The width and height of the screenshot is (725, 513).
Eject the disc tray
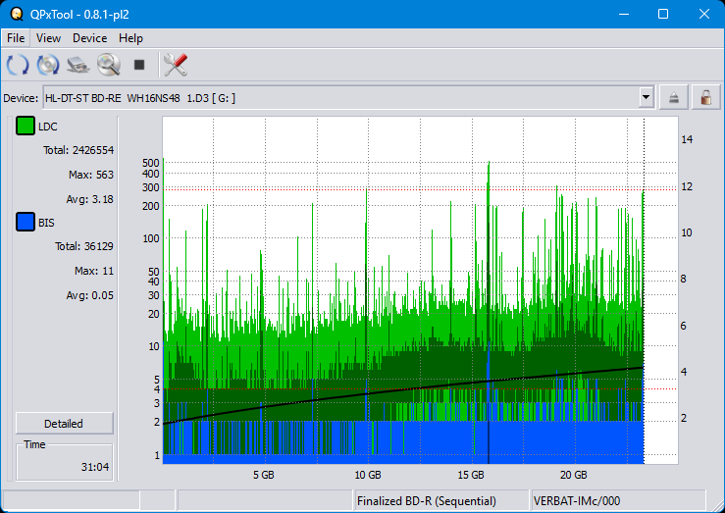[674, 97]
